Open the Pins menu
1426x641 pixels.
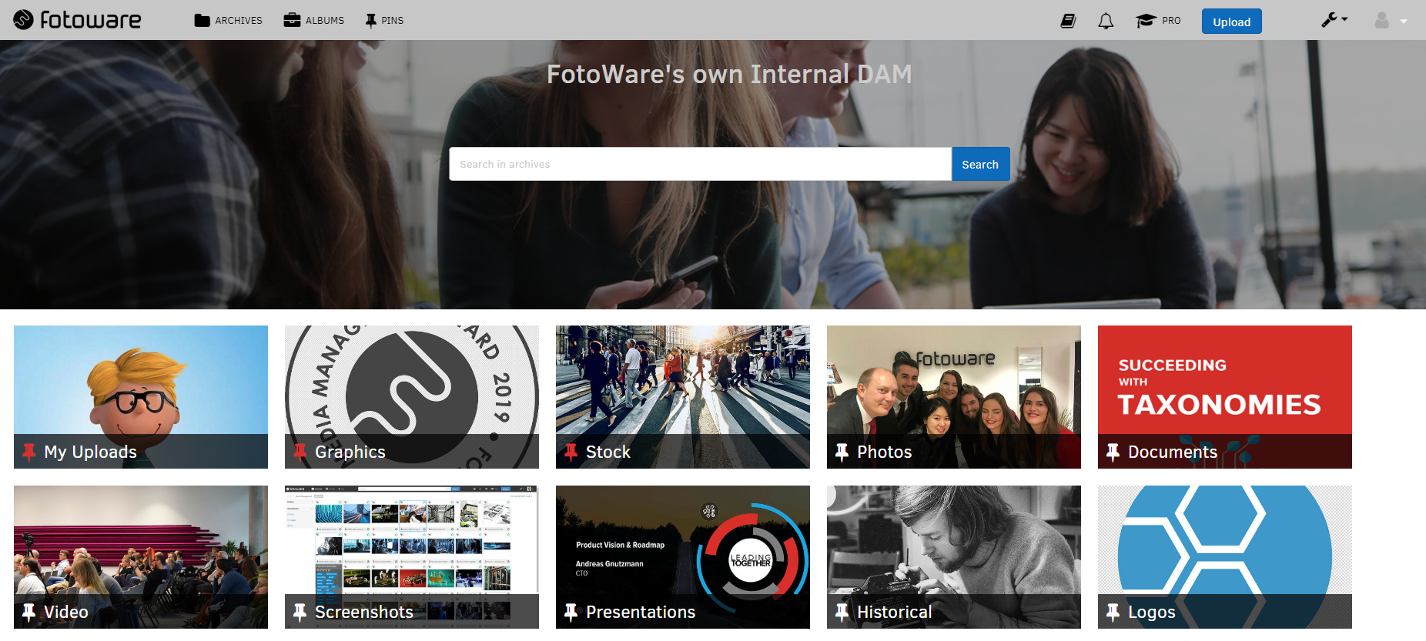point(384,21)
